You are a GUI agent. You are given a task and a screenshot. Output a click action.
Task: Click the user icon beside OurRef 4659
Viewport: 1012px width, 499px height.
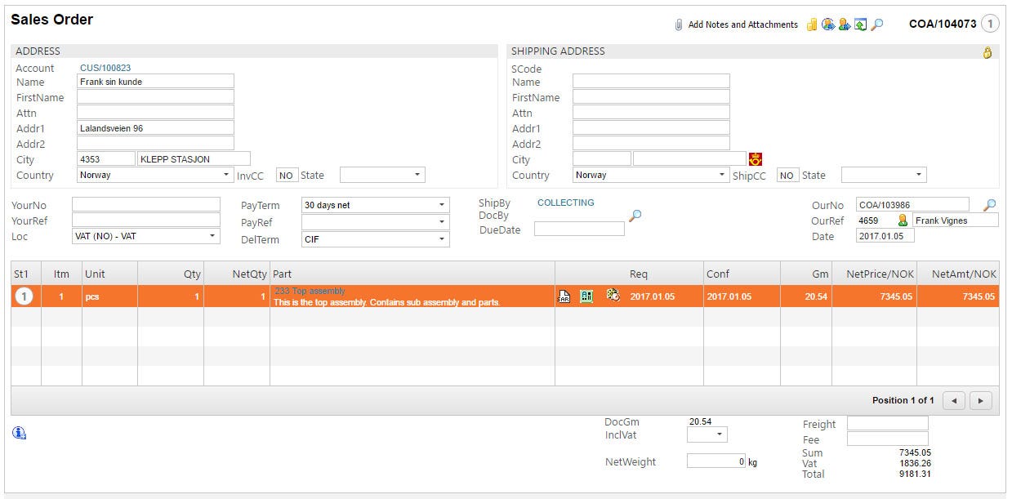point(903,221)
